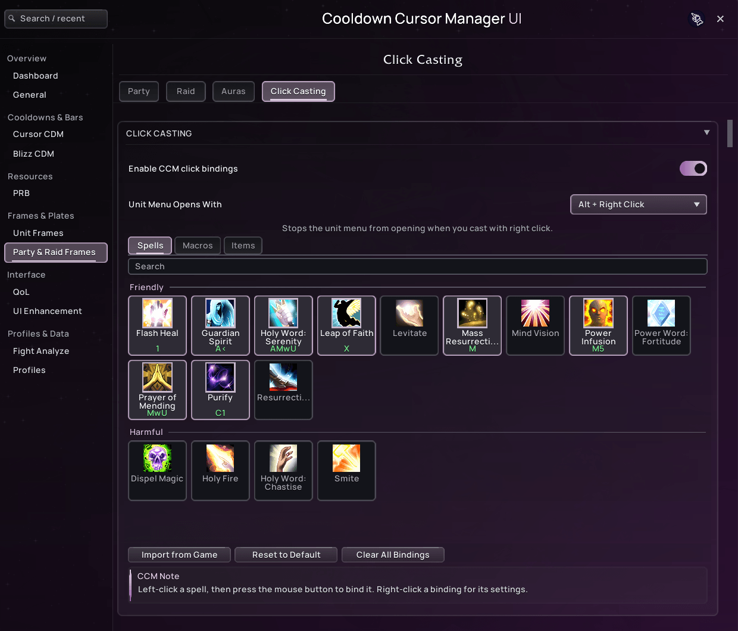Click the spell Search field
The height and width of the screenshot is (631, 738).
click(x=418, y=266)
